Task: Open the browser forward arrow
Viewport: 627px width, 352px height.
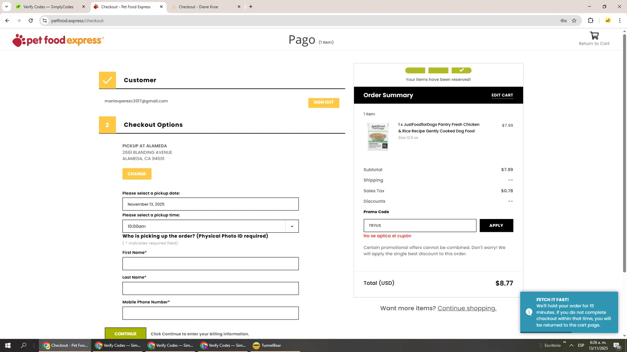Action: (x=19, y=20)
